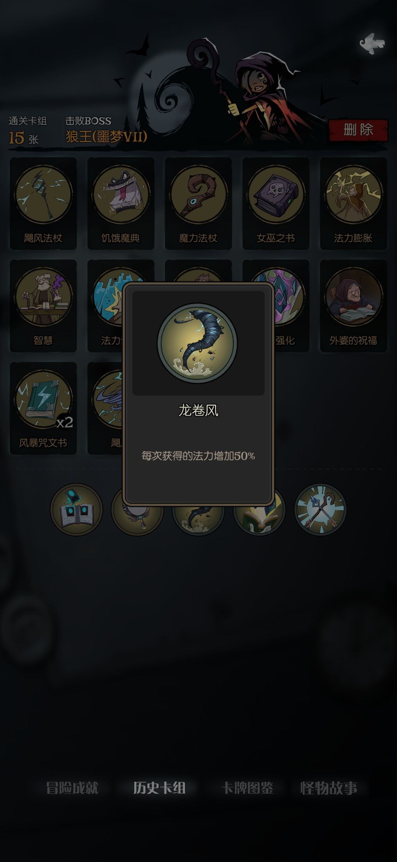
Task: Select the crystal 强化 card behind the popup
Action: tap(291, 306)
